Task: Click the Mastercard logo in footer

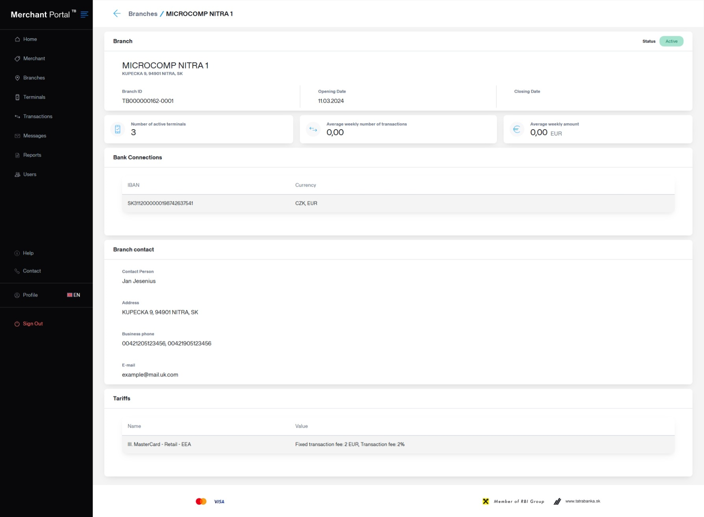Action: coord(201,501)
